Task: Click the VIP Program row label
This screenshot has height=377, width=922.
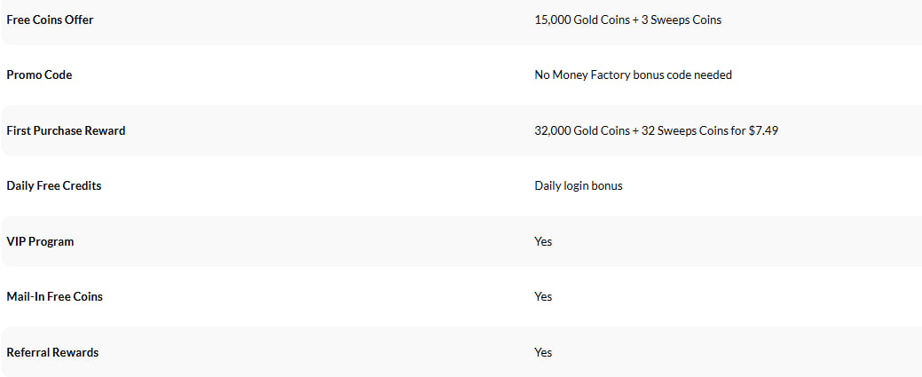Action: pos(40,242)
